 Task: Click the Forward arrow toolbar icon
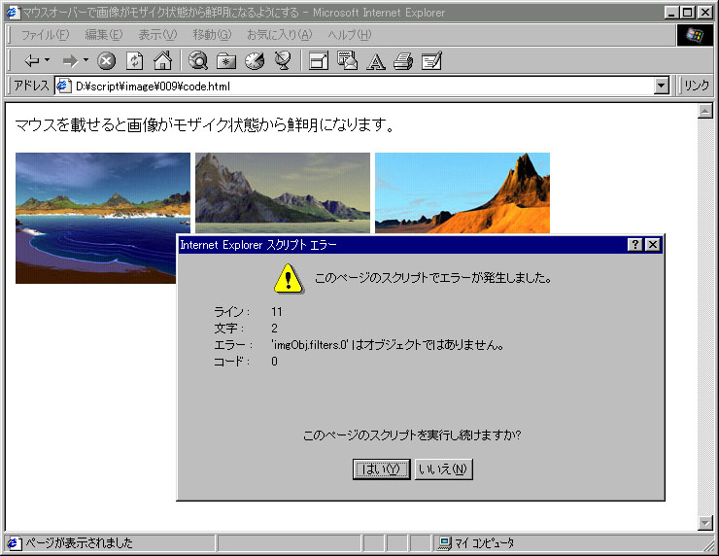click(70, 60)
